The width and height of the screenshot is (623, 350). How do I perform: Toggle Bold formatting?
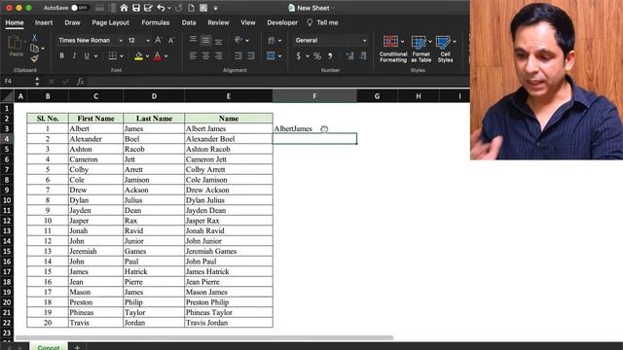pyautogui.click(x=61, y=56)
